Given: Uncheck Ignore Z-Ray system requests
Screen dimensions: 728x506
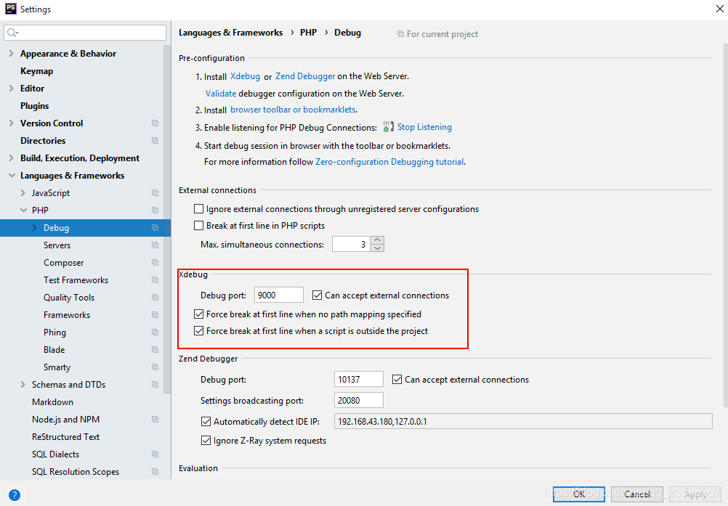Looking at the screenshot, I should click(x=206, y=441).
